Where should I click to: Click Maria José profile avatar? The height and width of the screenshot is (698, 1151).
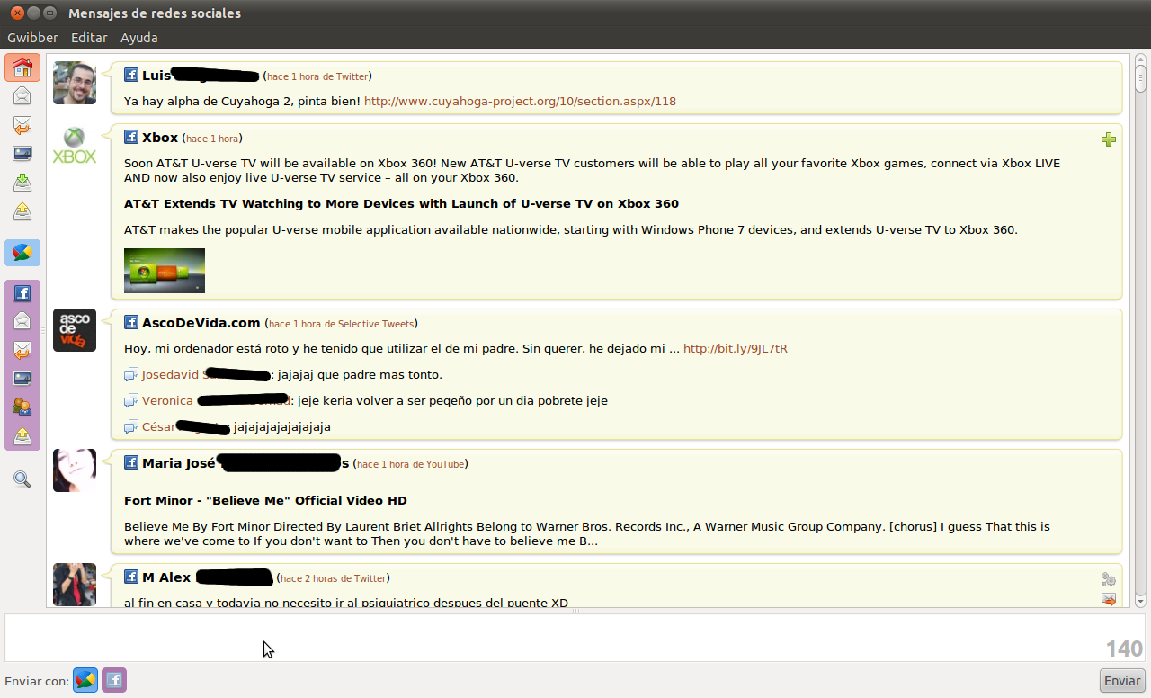click(x=75, y=470)
